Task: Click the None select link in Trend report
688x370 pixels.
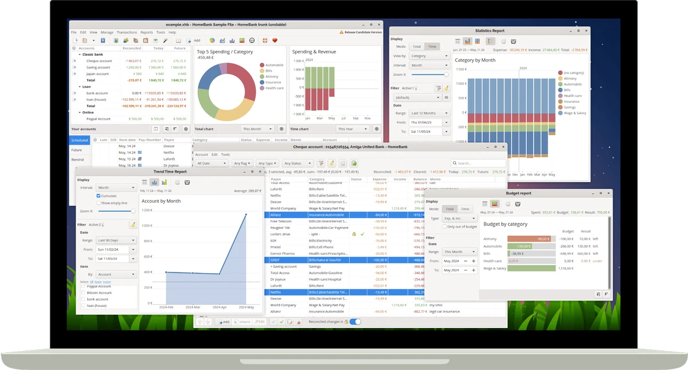Action: click(x=98, y=282)
